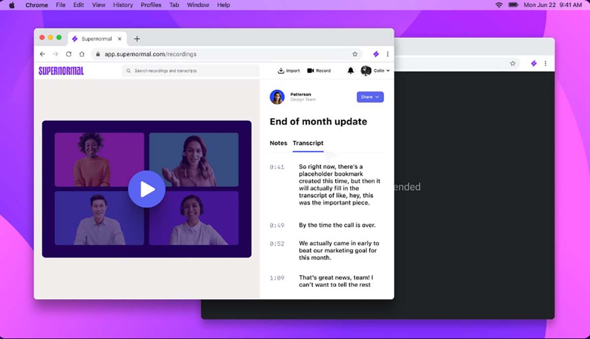Screen dimensions: 590x339
Task: Click the Apple menu icon
Action: 12,5
